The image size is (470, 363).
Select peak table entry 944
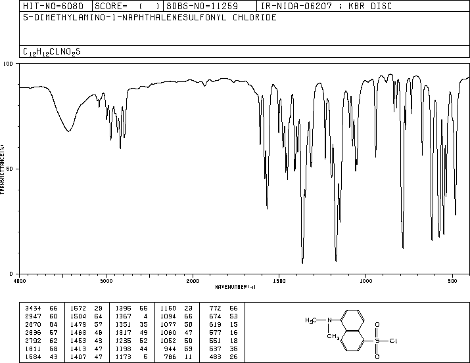tap(170, 349)
